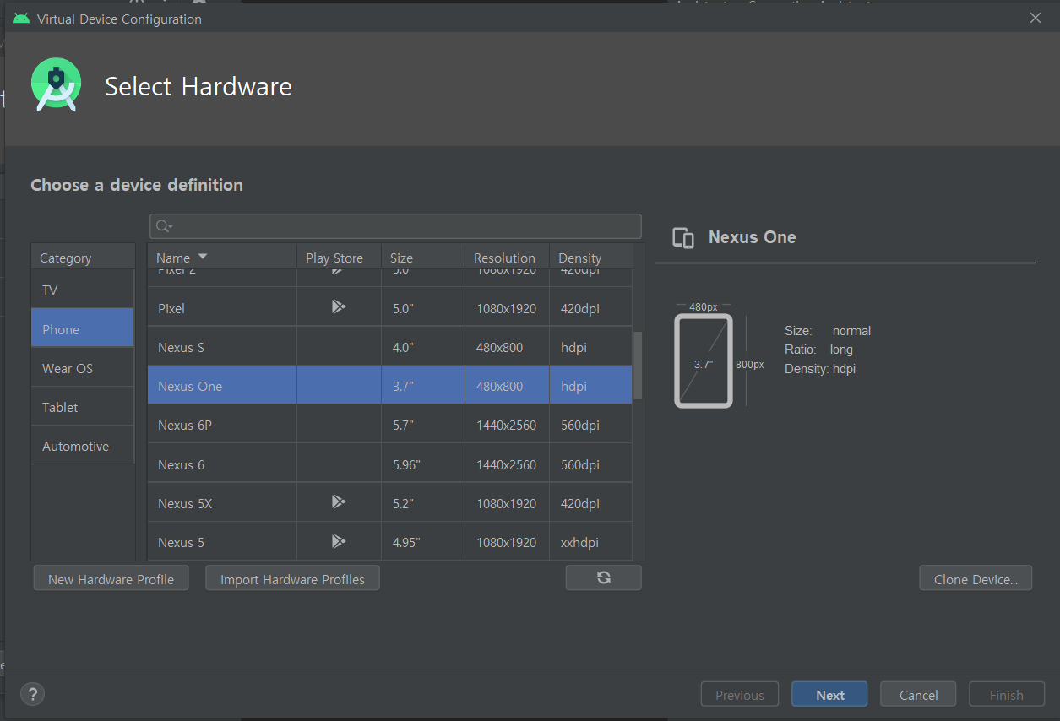The height and width of the screenshot is (721, 1060).
Task: Click the search magnifier icon
Action: pyautogui.click(x=164, y=226)
